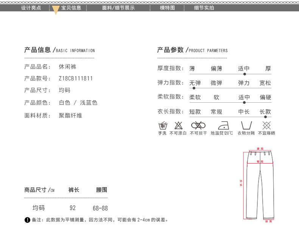
Task: Click the product code Z18CB111811
Action: pyautogui.click(x=76, y=78)
